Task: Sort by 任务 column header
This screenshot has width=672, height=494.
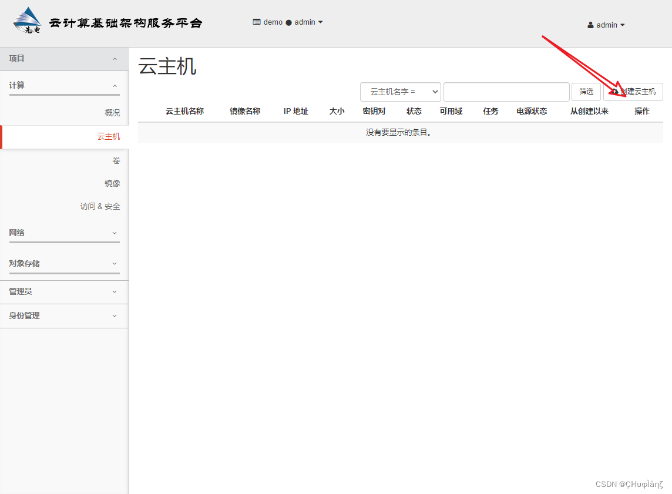Action: coord(490,112)
